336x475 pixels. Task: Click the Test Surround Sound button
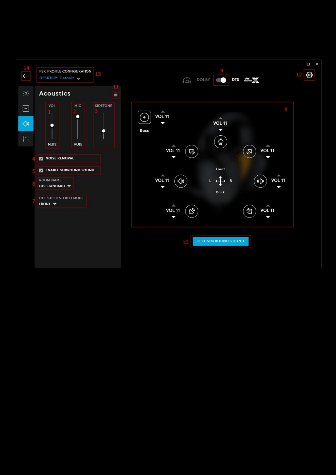(x=221, y=241)
